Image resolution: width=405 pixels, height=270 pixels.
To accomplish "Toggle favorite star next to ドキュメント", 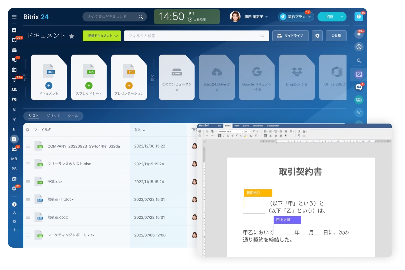I will tap(71, 36).
